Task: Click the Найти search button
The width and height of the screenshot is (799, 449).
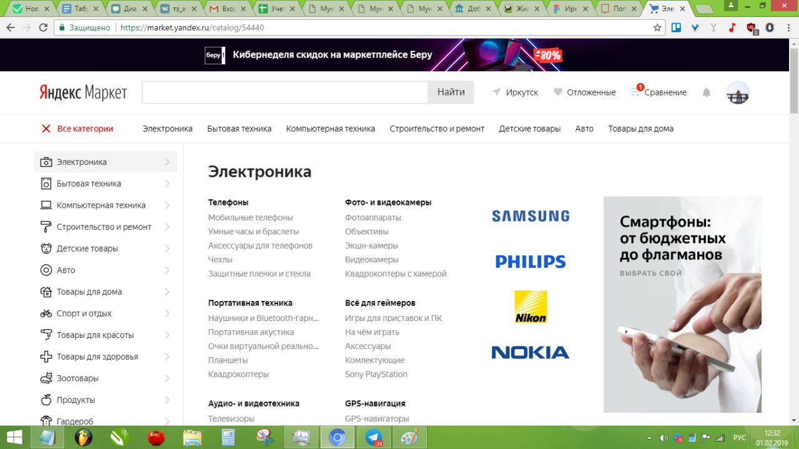Action: click(x=451, y=92)
